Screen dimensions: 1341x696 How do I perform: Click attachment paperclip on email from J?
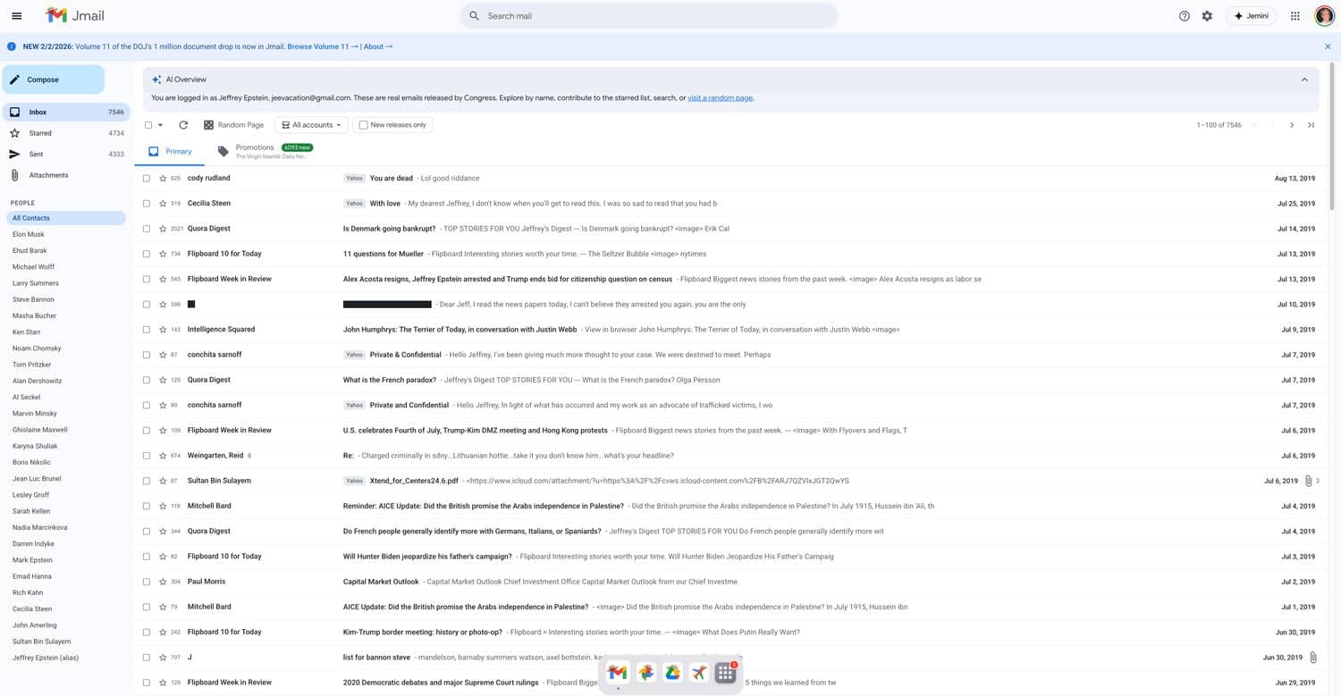[1312, 658]
